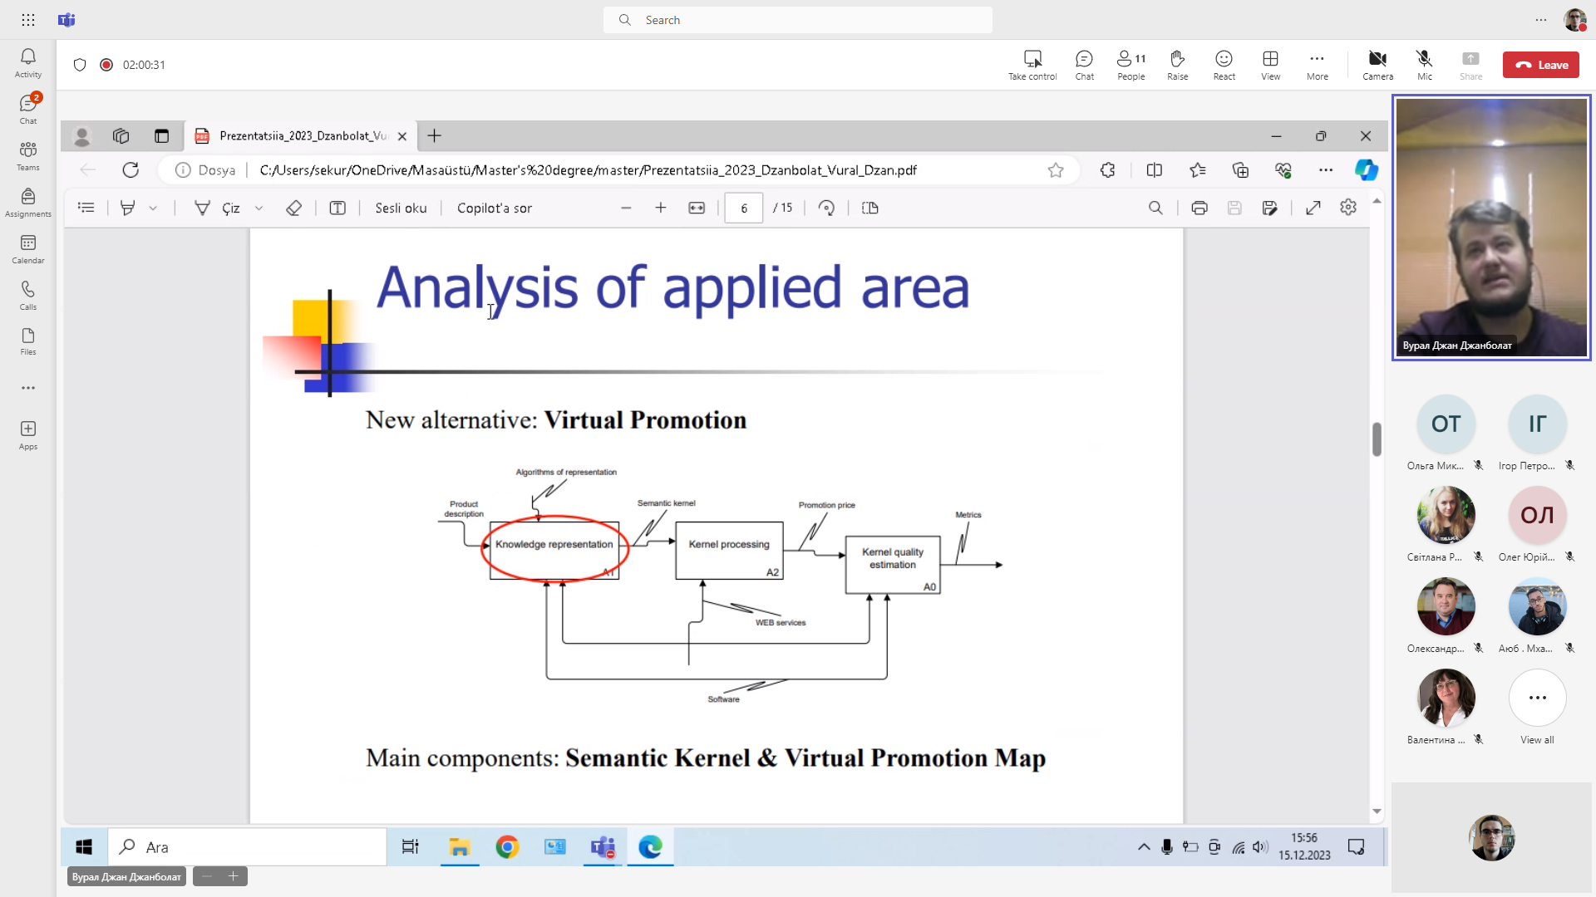Open the React emoji menu
Viewport: 1596px width, 897px height.
1224,64
